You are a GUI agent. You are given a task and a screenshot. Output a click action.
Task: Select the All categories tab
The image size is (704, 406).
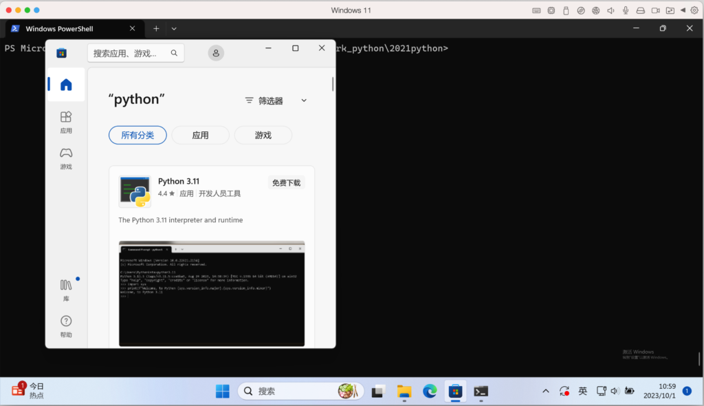coord(137,136)
